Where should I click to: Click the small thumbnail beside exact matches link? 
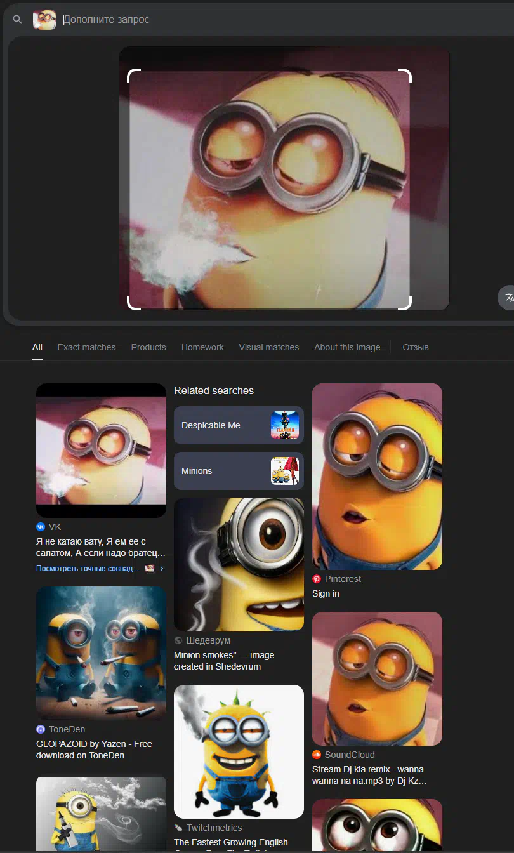coord(150,568)
